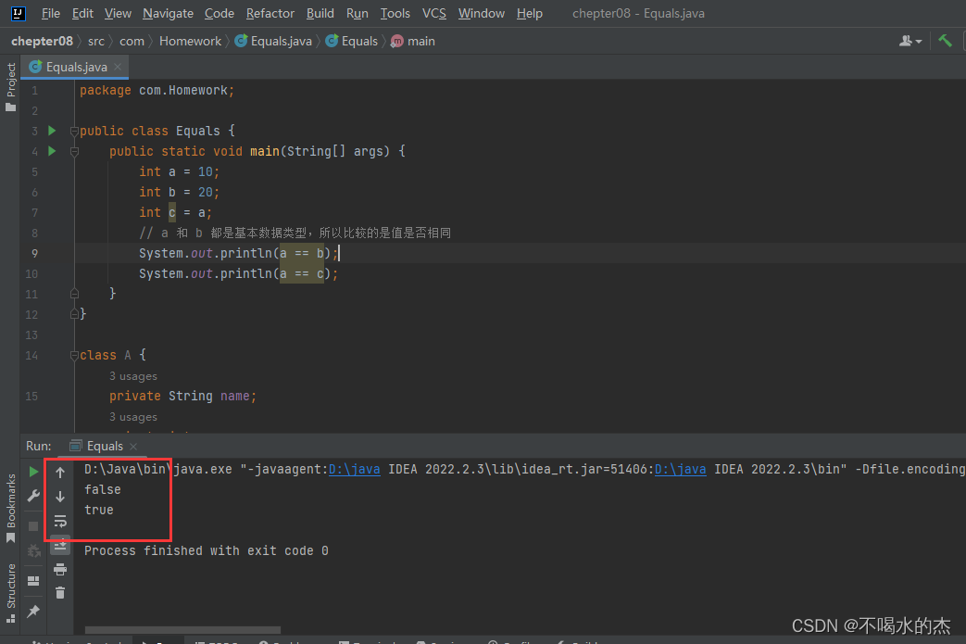Click the Stop process square icon
The width and height of the screenshot is (966, 644).
tap(33, 525)
